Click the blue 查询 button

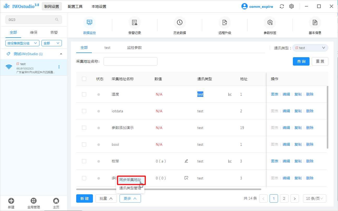click(x=301, y=61)
